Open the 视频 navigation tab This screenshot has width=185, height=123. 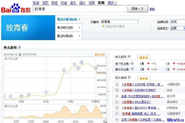pos(92,3)
